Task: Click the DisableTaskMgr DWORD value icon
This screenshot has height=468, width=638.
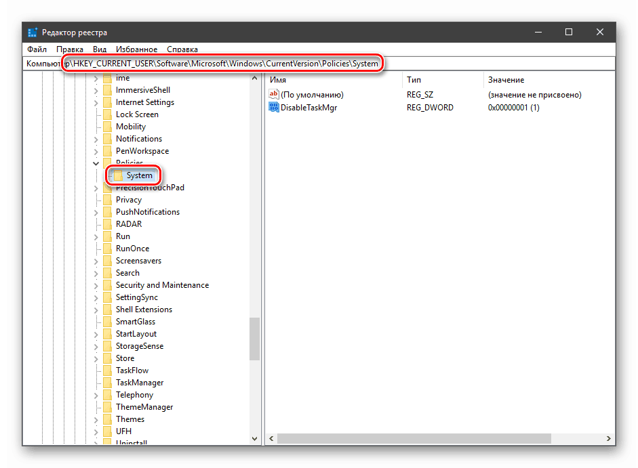Action: [274, 107]
